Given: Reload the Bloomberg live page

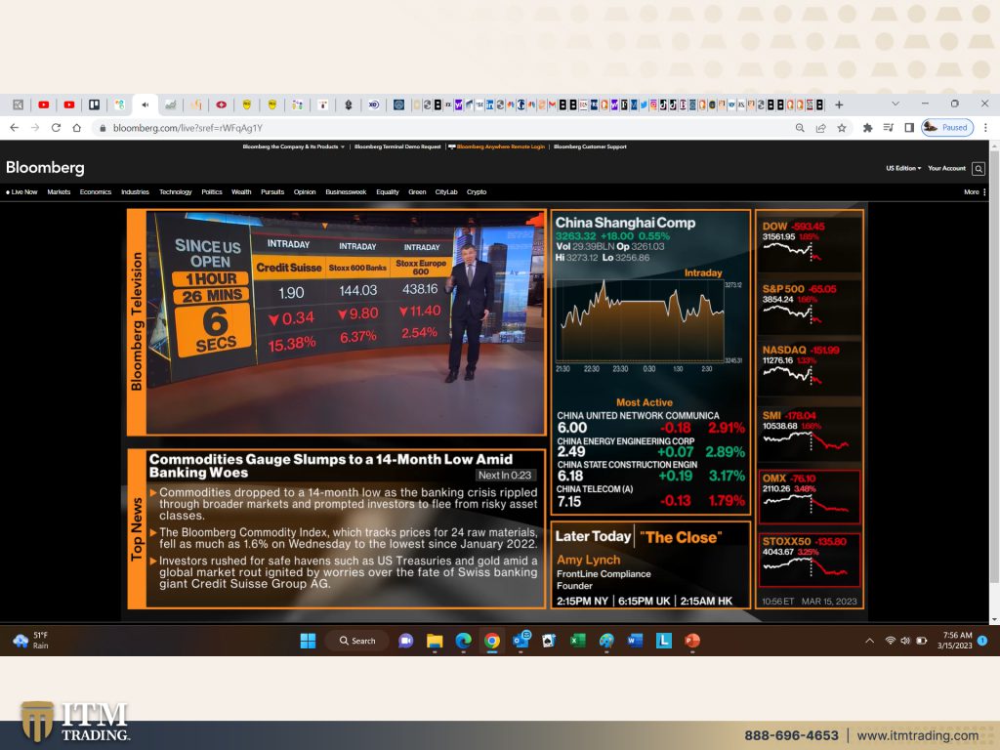Looking at the screenshot, I should pyautogui.click(x=56, y=128).
